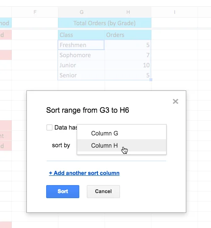Click the Orders header cell
This screenshot has height=228, width=211.
coord(128,35)
